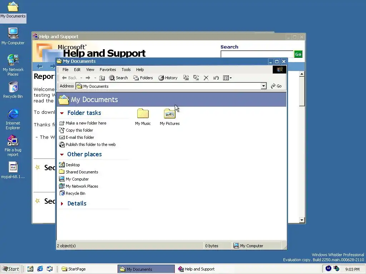The height and width of the screenshot is (274, 366).
Task: Open the Forward button history dropdown arrow
Action: coord(95,78)
